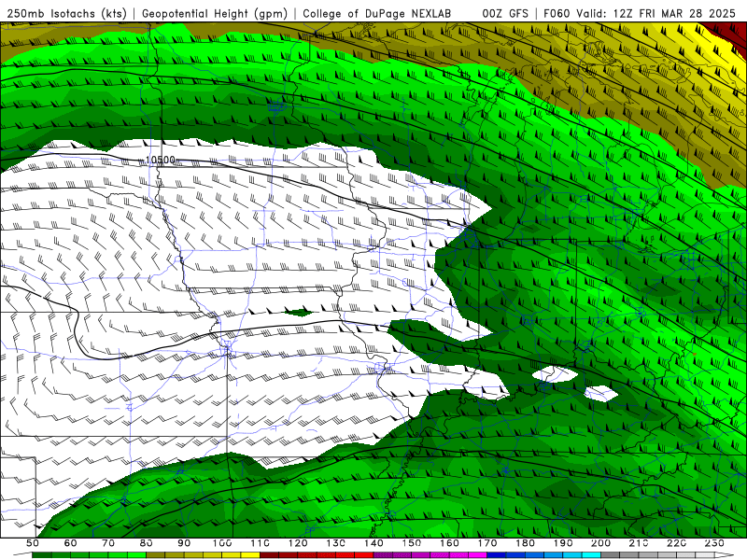The image size is (747, 560).
Task: Click the "130" color scale label
Action: click(x=336, y=543)
